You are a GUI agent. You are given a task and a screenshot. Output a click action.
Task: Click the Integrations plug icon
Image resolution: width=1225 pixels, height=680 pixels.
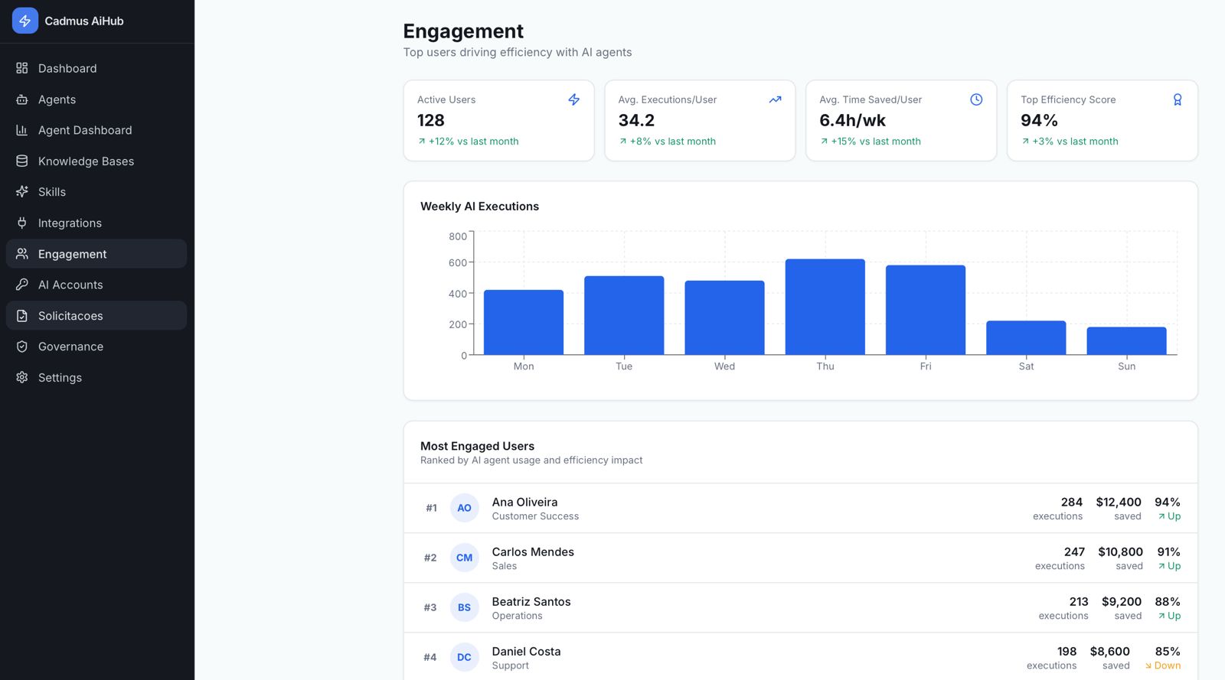pyautogui.click(x=22, y=223)
